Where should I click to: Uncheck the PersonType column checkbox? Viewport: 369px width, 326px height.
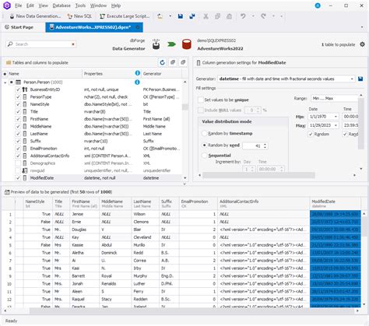pos(18,96)
